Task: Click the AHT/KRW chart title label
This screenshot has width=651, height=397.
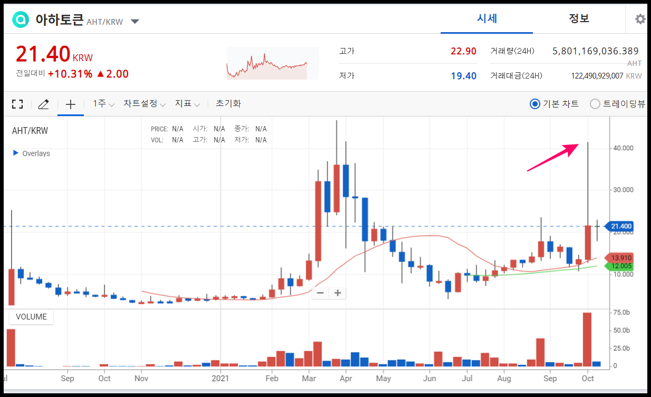Action: [30, 131]
